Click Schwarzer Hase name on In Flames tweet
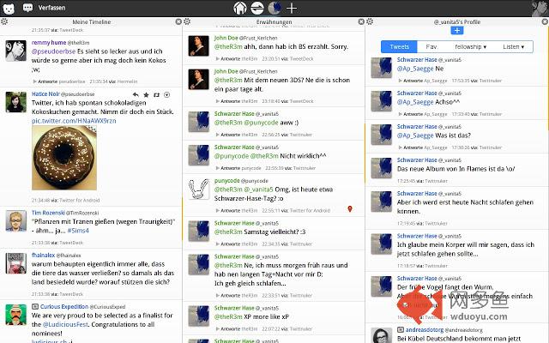This screenshot has height=343, width=549. (417, 160)
